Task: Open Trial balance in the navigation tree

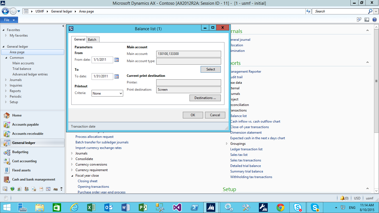Action: click(22, 69)
